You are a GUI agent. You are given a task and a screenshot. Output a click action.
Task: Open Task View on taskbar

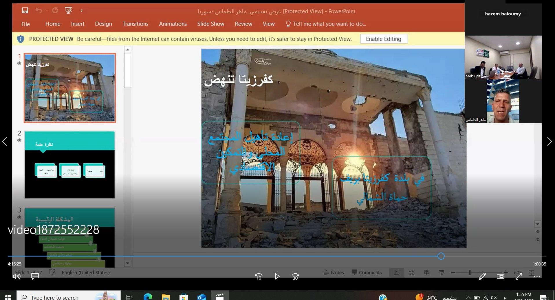[x=129, y=297]
